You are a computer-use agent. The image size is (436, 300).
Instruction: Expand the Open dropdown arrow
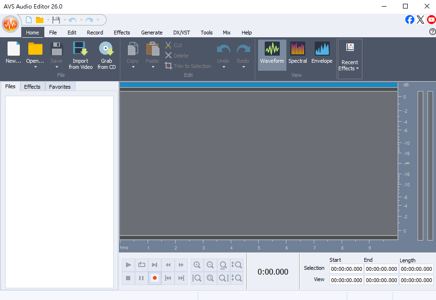point(35,67)
